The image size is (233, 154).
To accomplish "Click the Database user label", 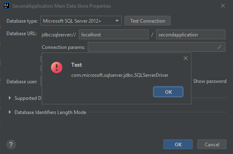I will click(22, 82).
